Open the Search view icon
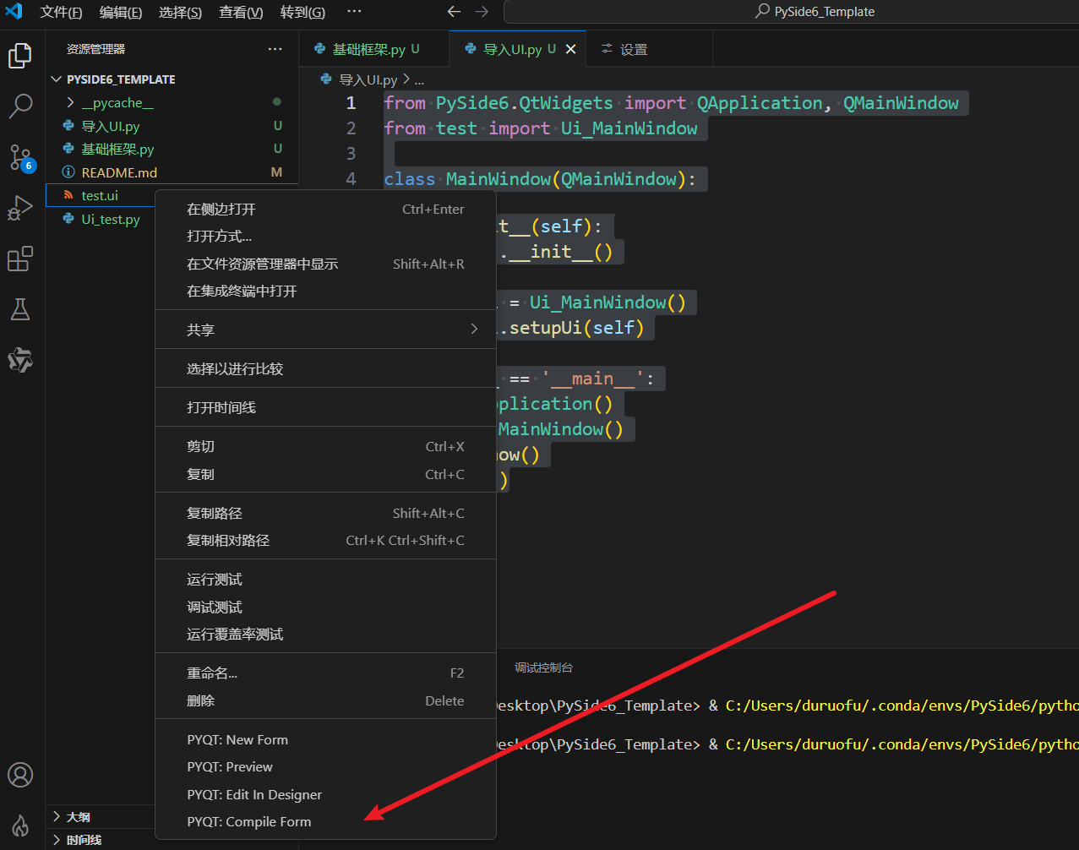This screenshot has height=850, width=1079. click(x=20, y=106)
